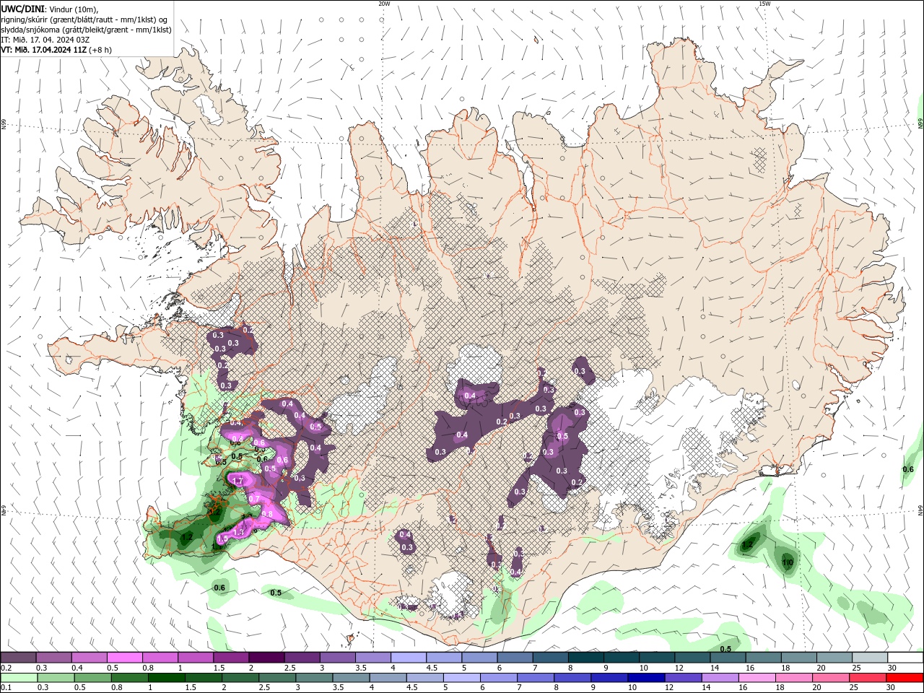The image size is (924, 693).
Task: Click the 18 grey-teal snow legend swatch
Action: click(798, 658)
